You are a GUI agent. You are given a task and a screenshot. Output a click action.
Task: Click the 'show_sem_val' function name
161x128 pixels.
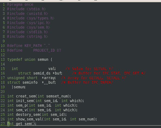pyautogui.click(x=29, y=119)
